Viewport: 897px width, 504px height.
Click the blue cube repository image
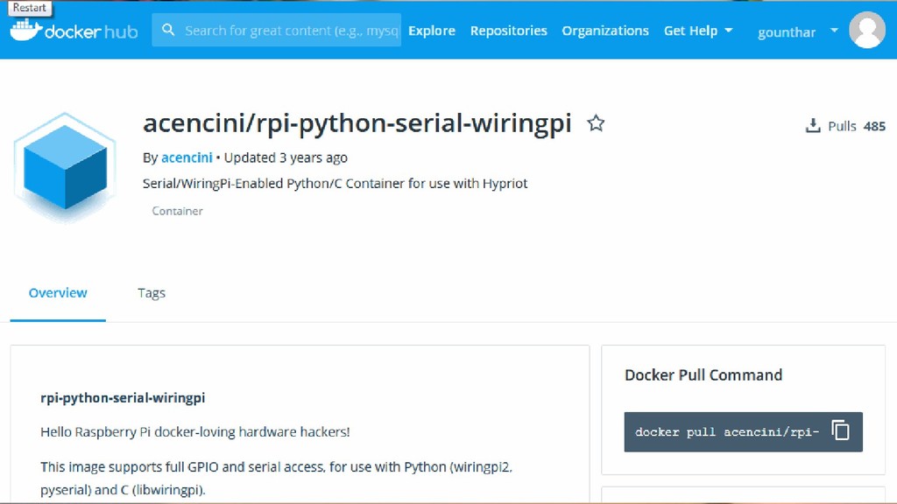coord(65,167)
